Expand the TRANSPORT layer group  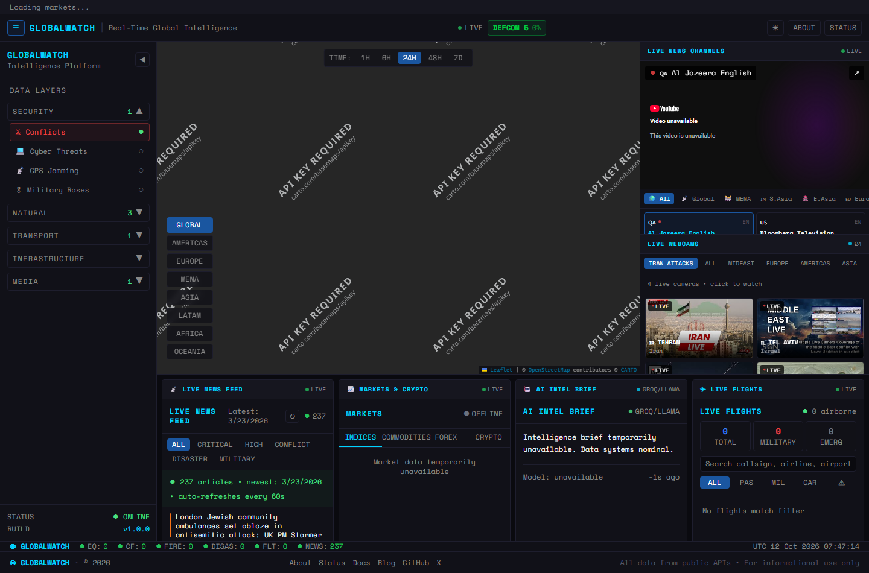pos(78,236)
